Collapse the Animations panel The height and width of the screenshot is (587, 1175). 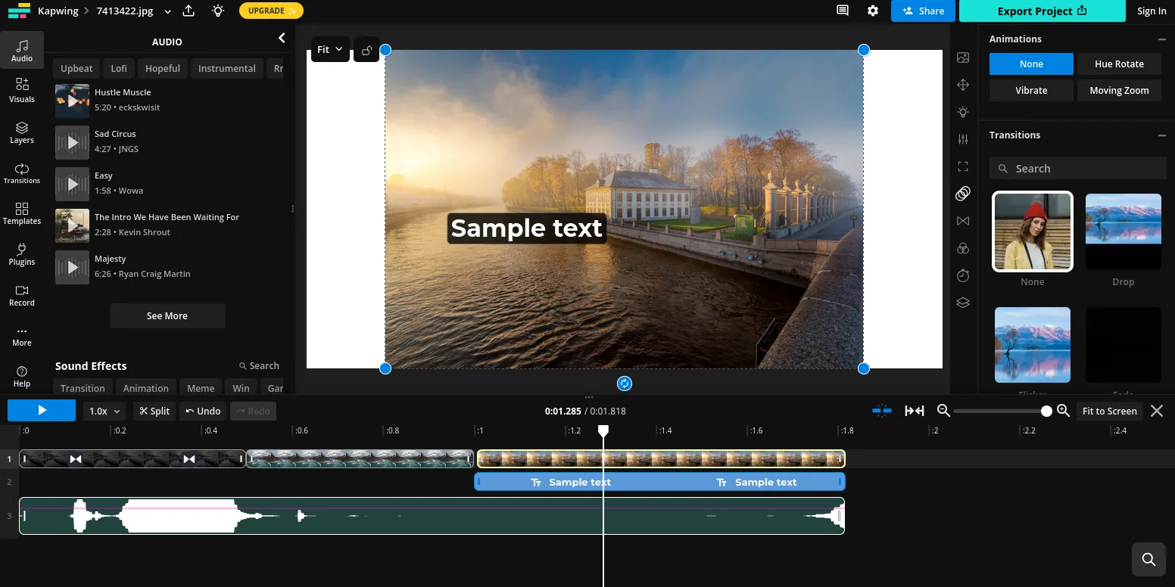click(x=1162, y=39)
